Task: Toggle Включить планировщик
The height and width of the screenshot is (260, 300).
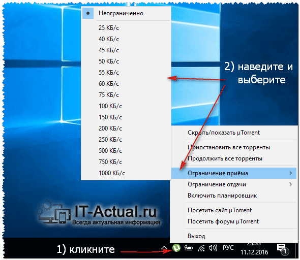Action: (x=234, y=196)
